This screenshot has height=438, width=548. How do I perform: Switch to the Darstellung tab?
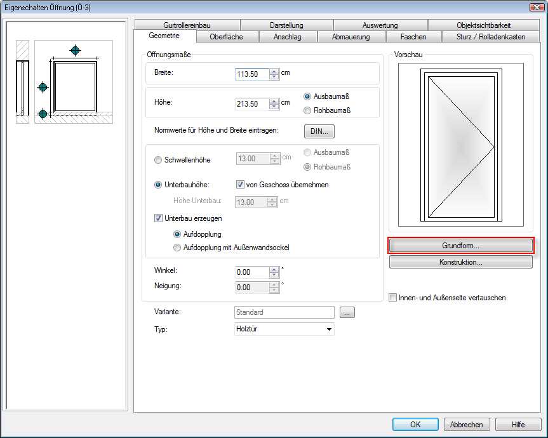click(286, 25)
